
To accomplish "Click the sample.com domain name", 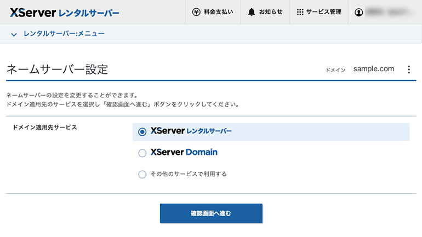I will coord(374,69).
